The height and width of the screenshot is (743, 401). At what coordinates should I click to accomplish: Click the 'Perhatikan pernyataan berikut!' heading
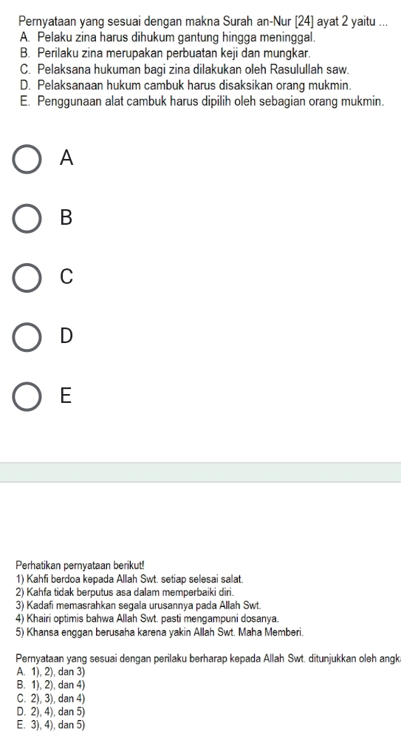pyautogui.click(x=80, y=566)
